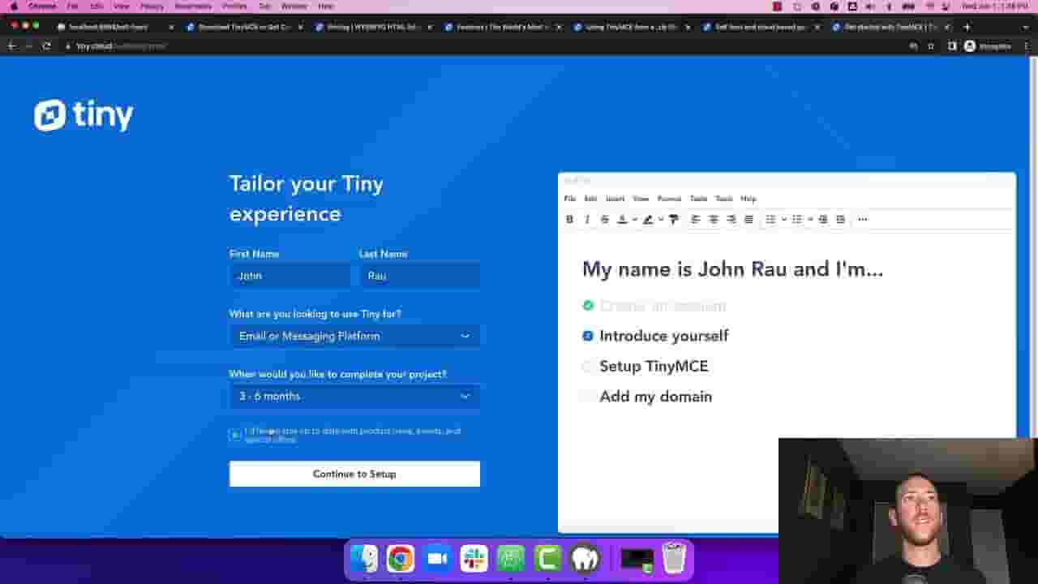Open Finder from the dock
The width and height of the screenshot is (1038, 584).
point(364,558)
